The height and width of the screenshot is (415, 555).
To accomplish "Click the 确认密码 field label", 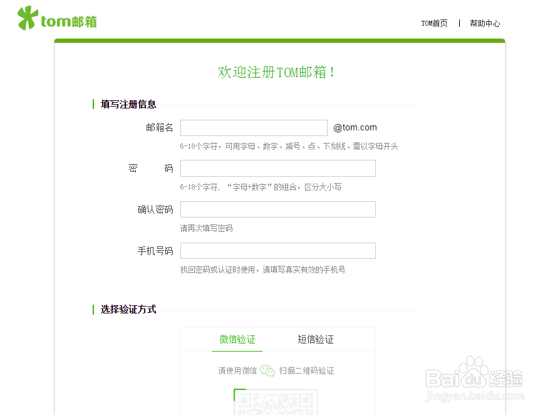I will [x=155, y=209].
